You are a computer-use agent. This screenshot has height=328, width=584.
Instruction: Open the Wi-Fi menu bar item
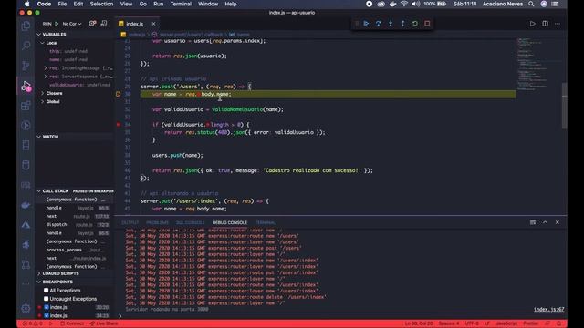404,4
